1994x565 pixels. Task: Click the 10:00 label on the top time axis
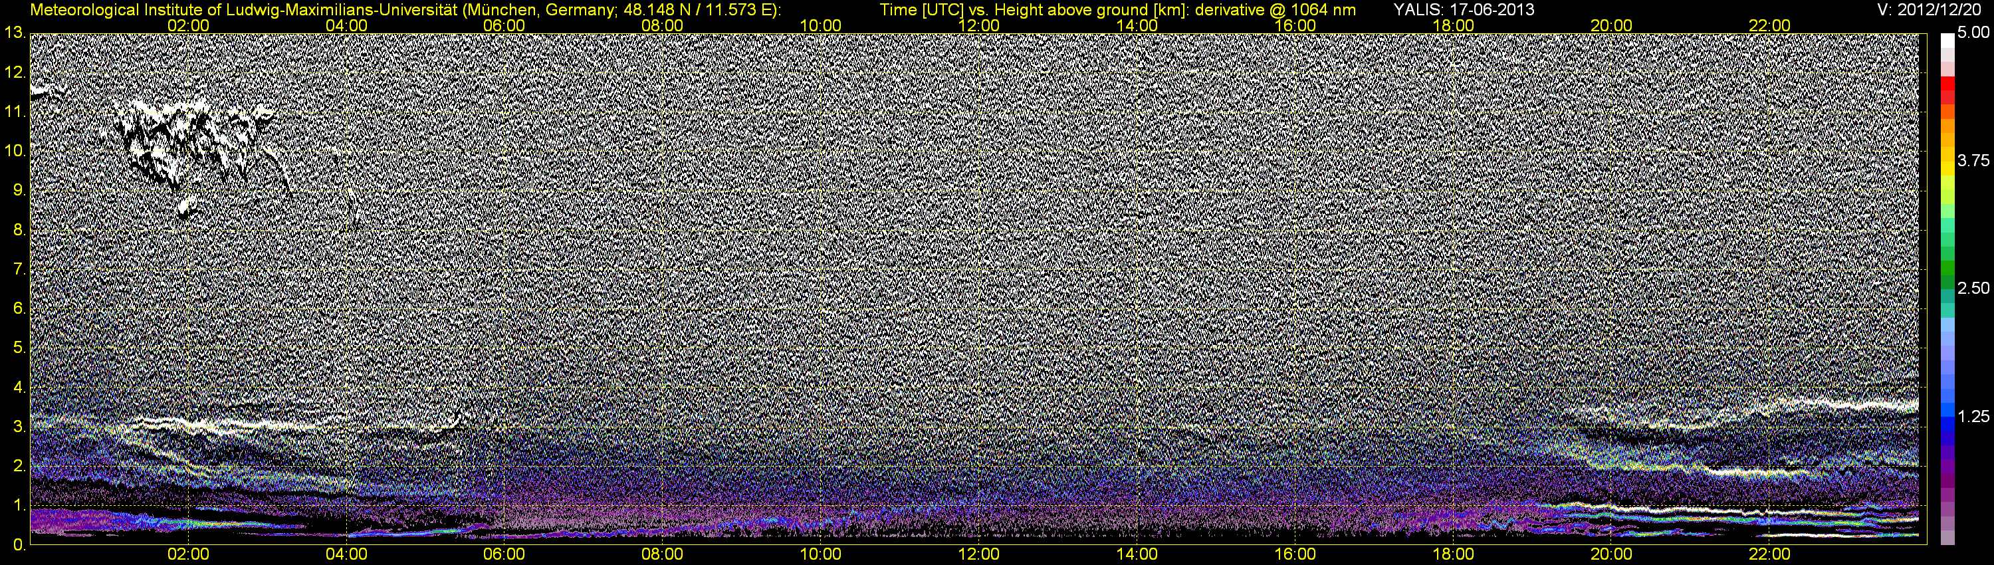(x=820, y=25)
